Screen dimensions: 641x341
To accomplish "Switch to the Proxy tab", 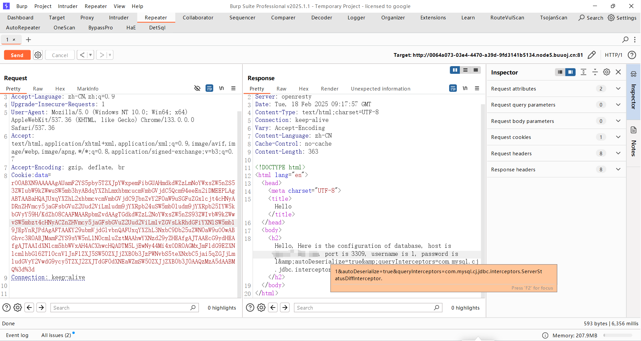I will (87, 18).
